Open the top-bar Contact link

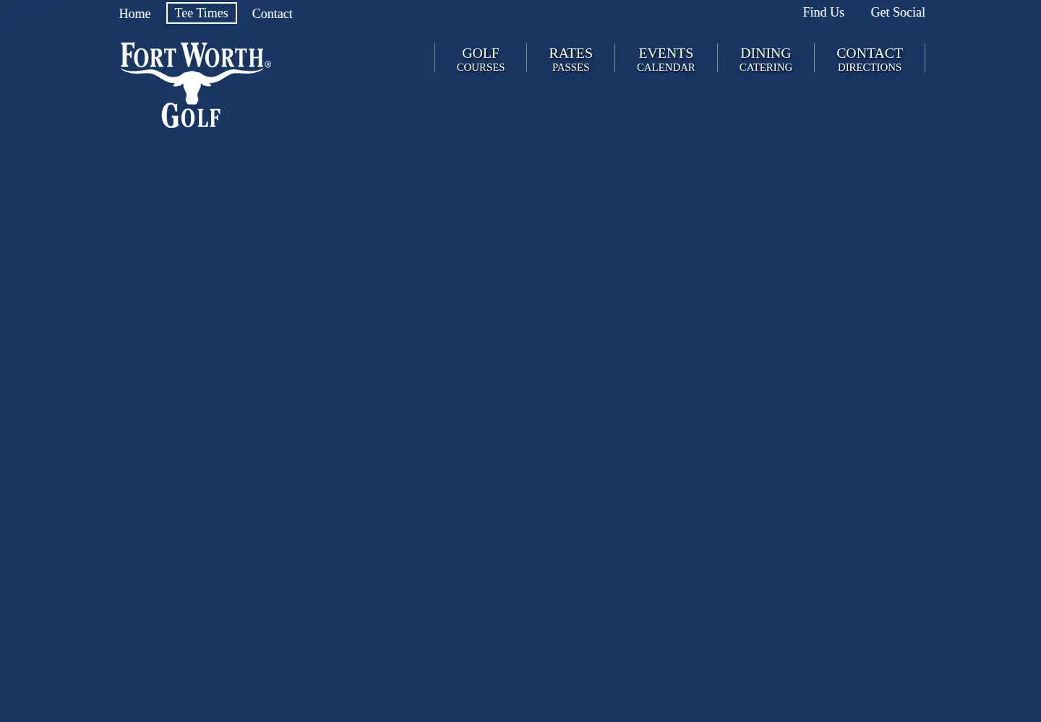[272, 14]
